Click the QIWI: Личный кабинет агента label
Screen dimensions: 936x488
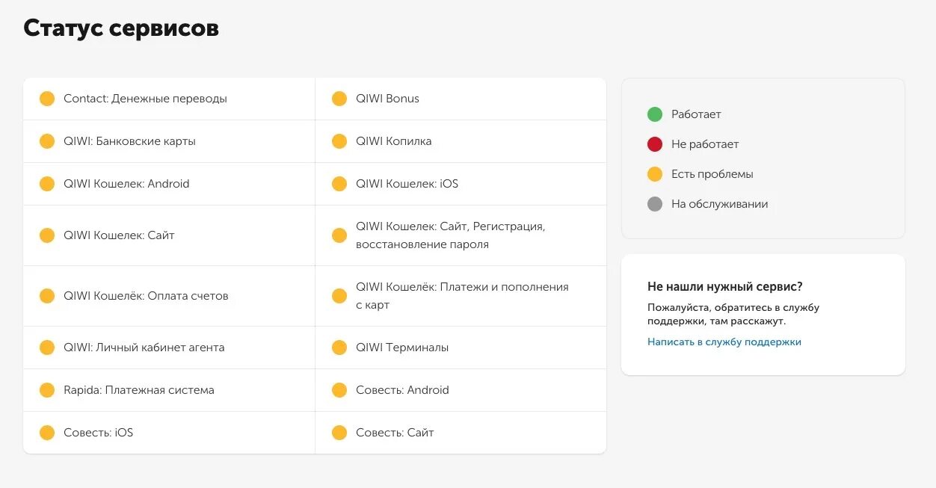[144, 348]
